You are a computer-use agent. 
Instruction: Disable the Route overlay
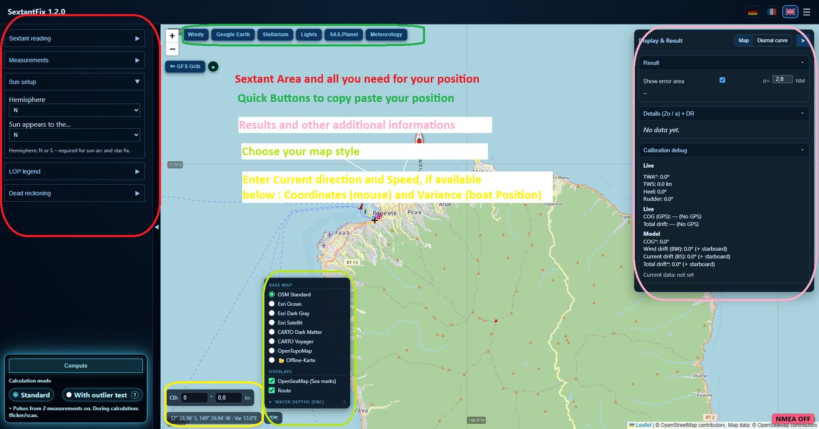click(x=271, y=390)
